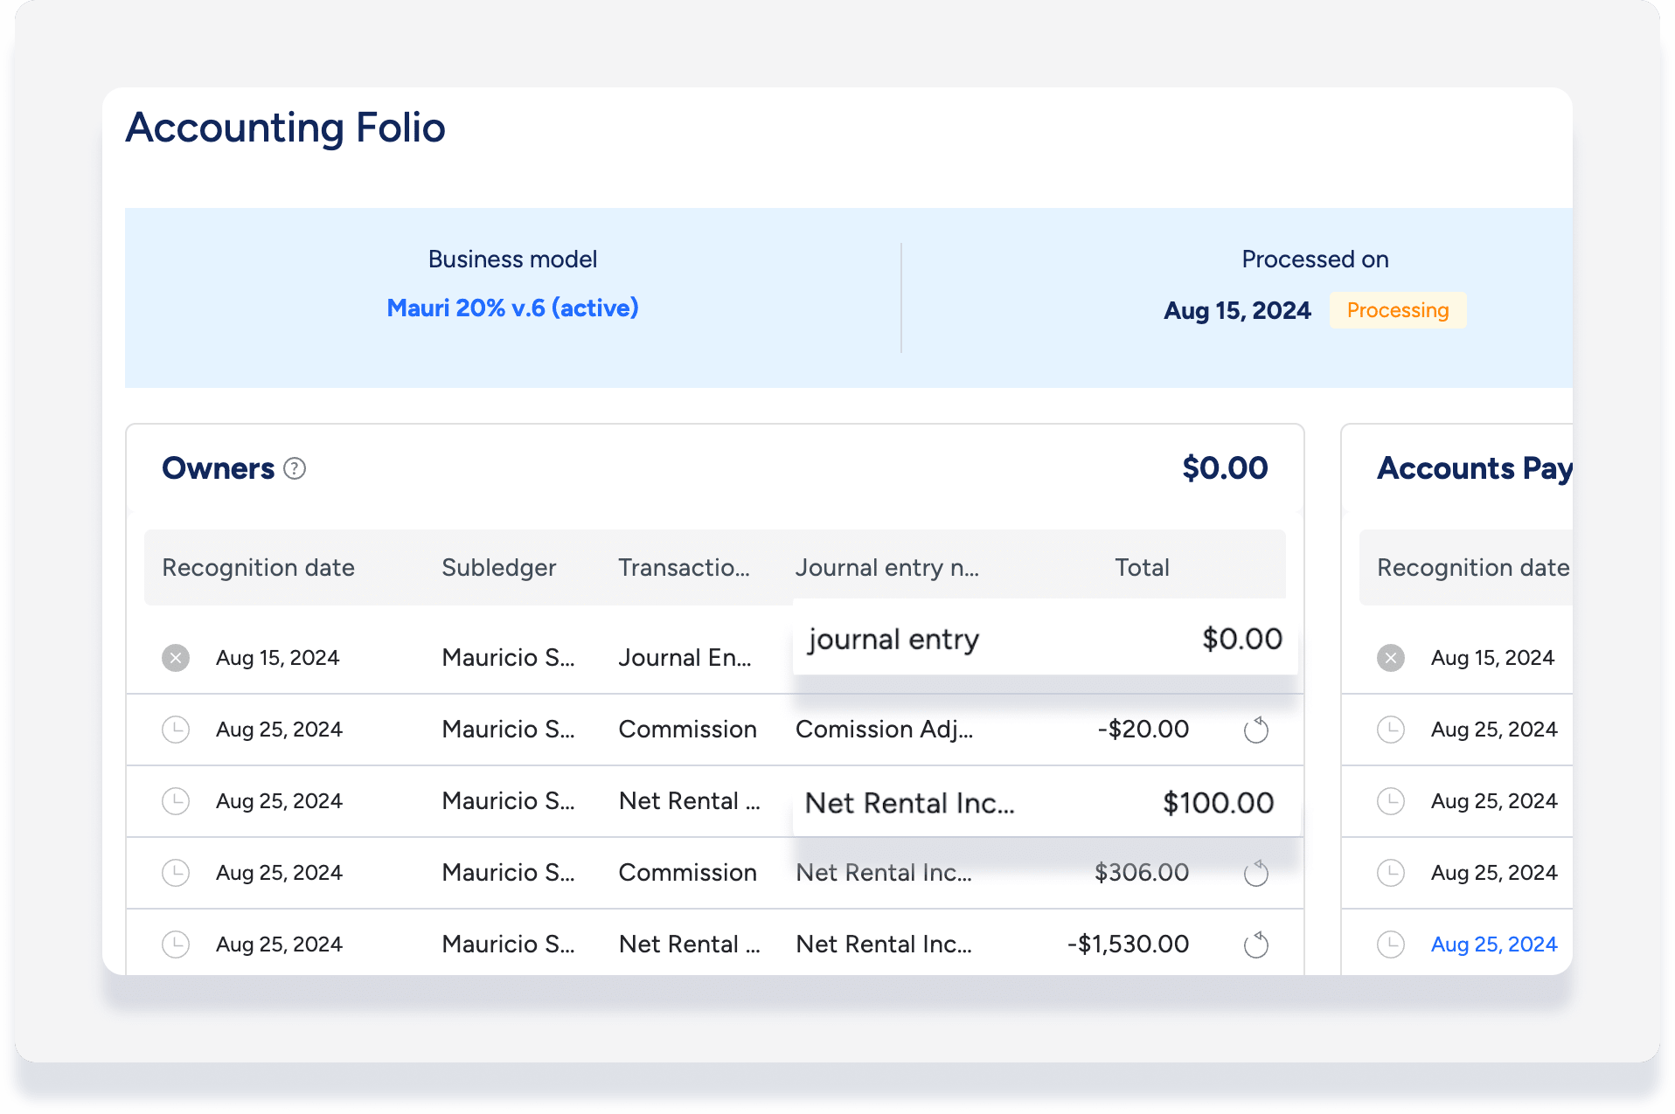Click the journal entry $0.00 highlighted cell
The image size is (1675, 1114).
[x=1045, y=640]
